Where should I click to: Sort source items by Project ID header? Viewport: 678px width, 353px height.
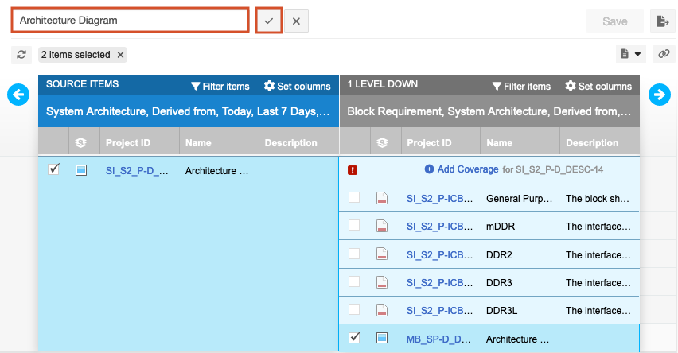pos(128,143)
